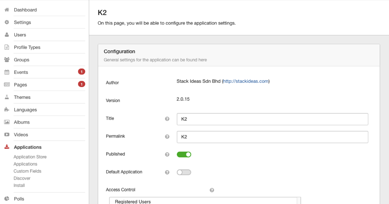The image size is (389, 204).
Task: Enable the Default Application toggle
Action: point(184,172)
